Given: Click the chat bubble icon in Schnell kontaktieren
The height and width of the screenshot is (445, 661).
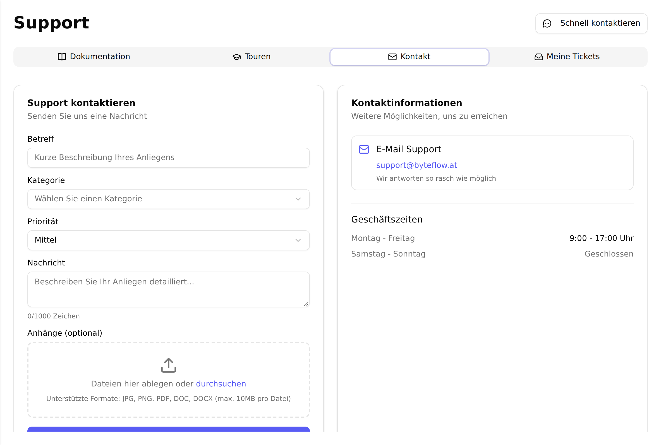Looking at the screenshot, I should pyautogui.click(x=547, y=23).
